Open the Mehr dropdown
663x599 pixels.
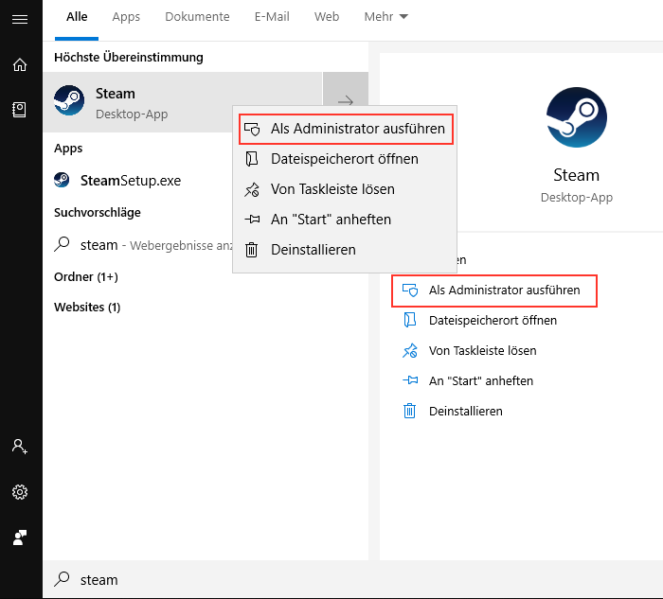click(x=385, y=17)
